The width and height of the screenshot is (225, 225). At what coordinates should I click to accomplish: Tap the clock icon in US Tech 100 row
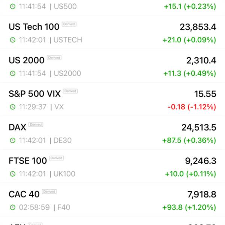(x=13, y=40)
